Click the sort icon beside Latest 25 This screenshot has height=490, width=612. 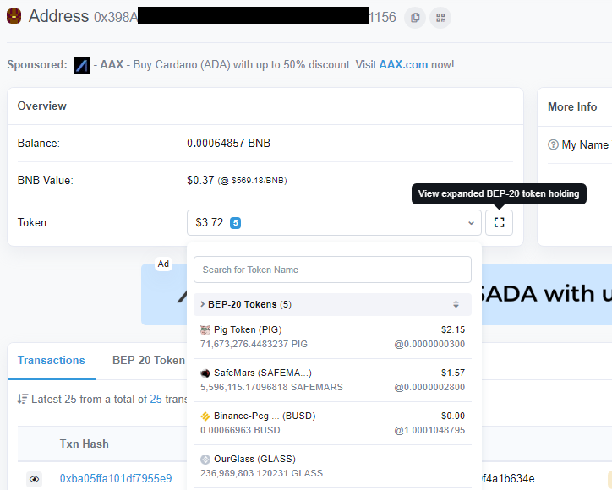pos(23,399)
